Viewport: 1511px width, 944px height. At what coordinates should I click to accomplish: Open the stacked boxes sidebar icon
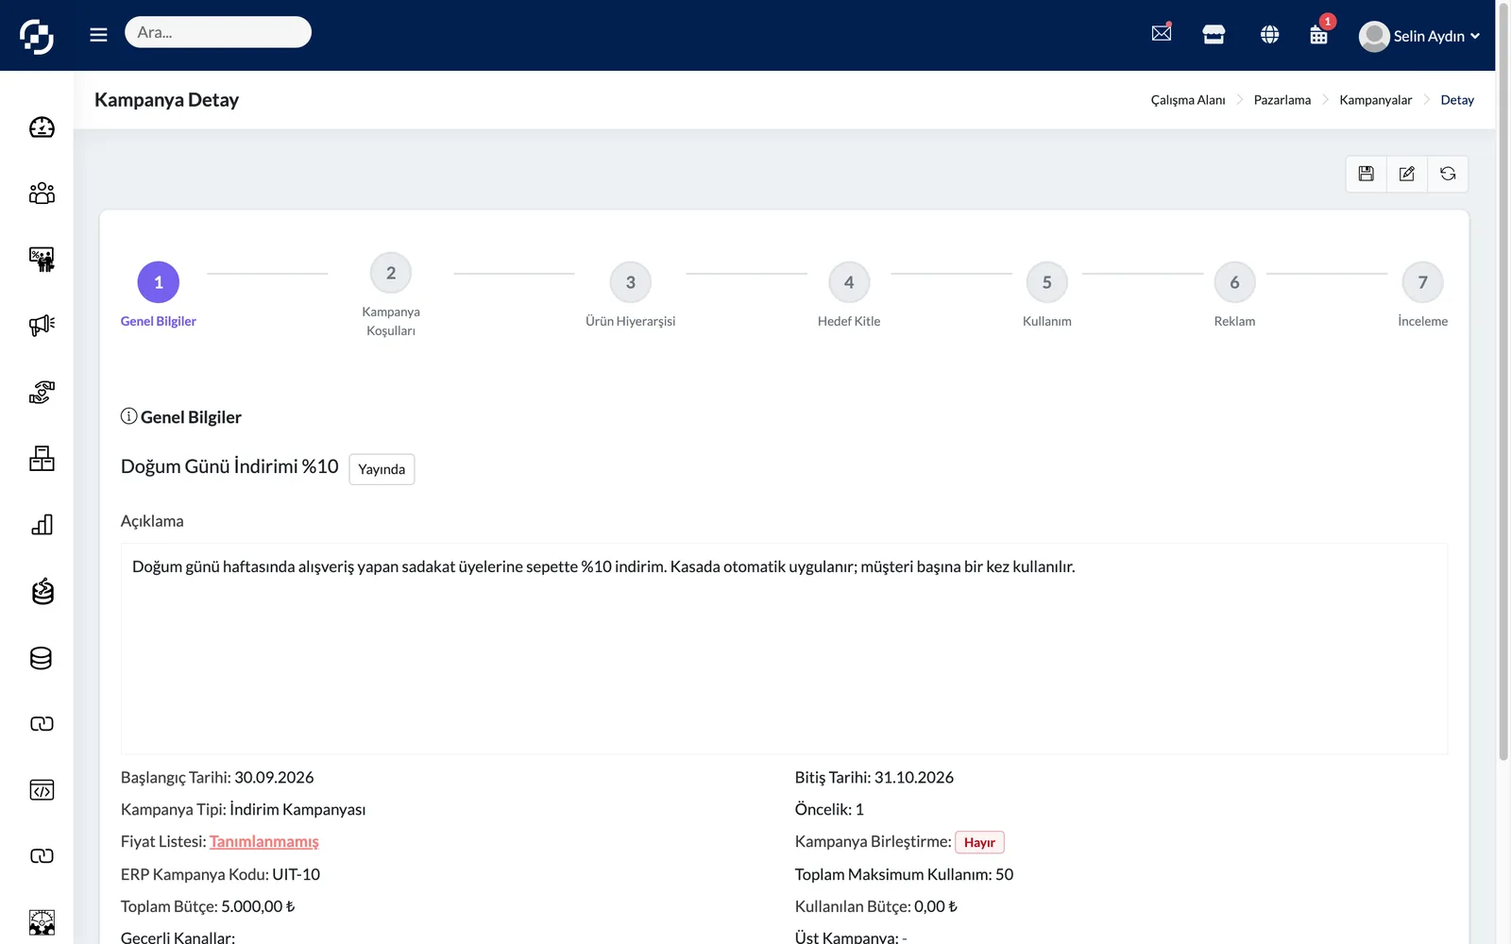[x=42, y=459]
